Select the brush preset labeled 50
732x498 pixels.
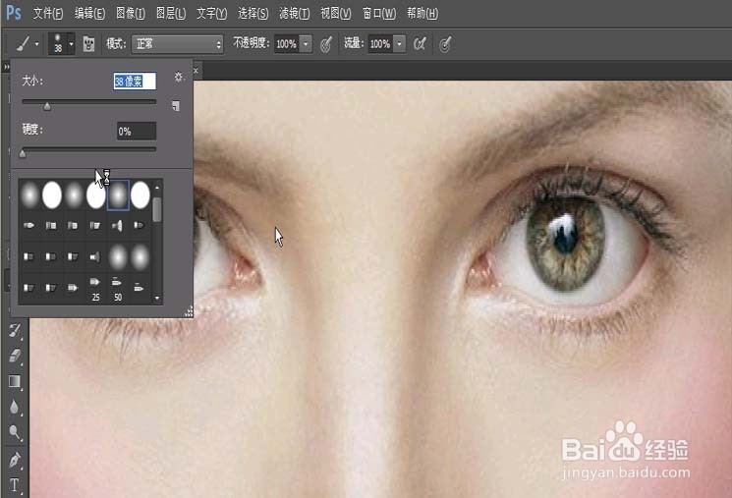(118, 289)
